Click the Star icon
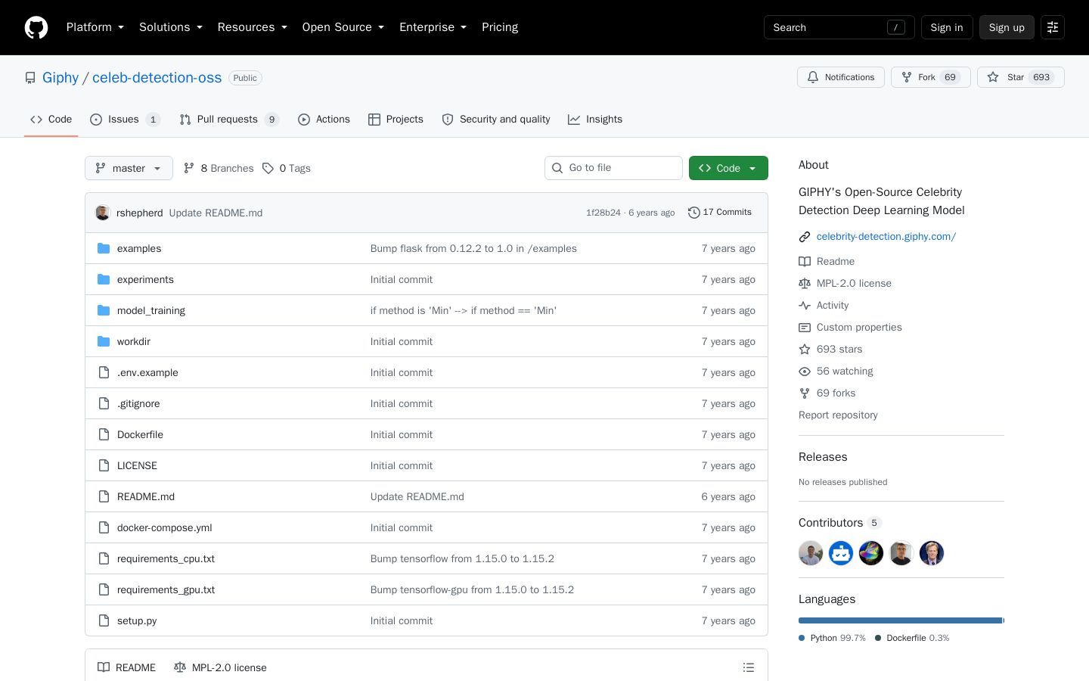This screenshot has height=681, width=1089. [x=993, y=77]
